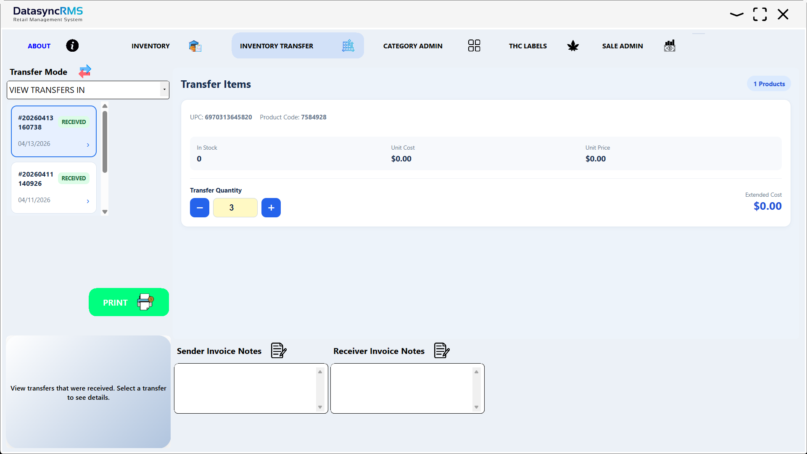Click RECEIVED status on transfer 160738
This screenshot has height=454, width=807.
[x=74, y=122]
